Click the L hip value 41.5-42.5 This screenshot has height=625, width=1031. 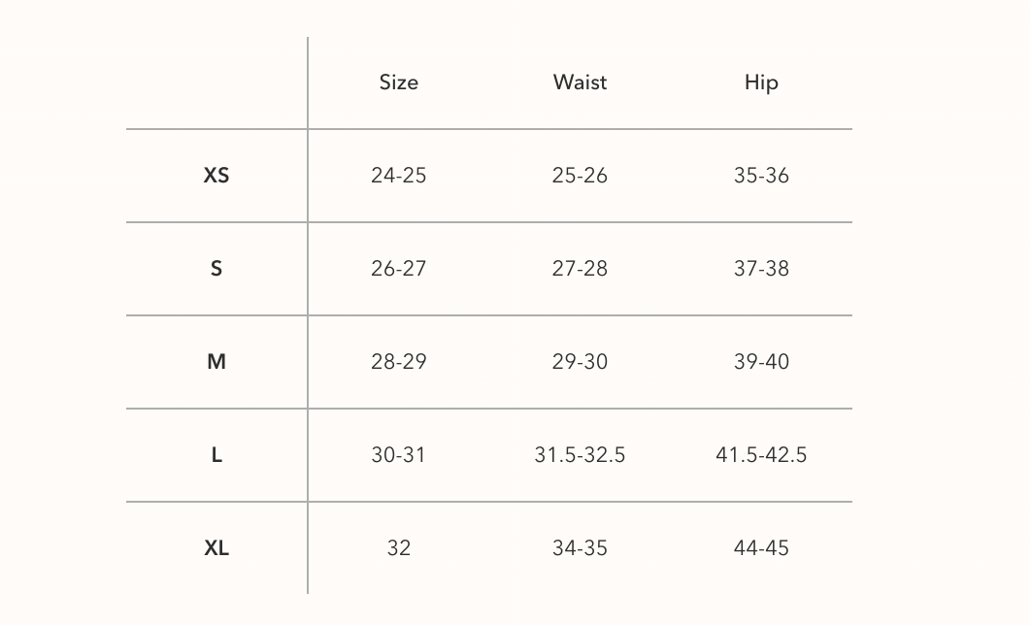761,455
